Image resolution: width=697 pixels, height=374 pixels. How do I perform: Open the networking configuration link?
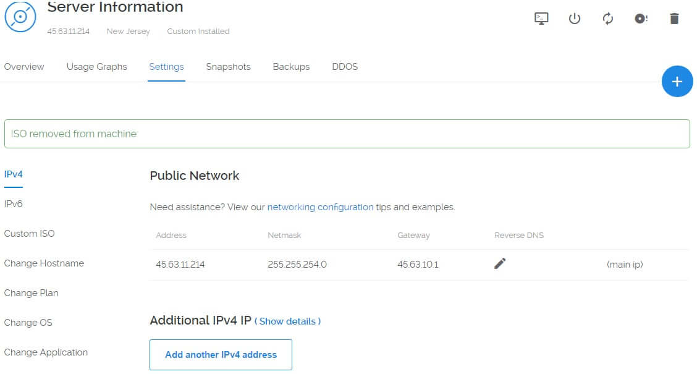coord(320,206)
